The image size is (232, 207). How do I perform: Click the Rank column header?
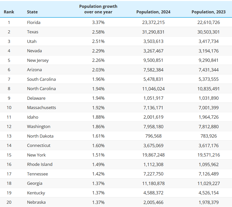(x=9, y=12)
